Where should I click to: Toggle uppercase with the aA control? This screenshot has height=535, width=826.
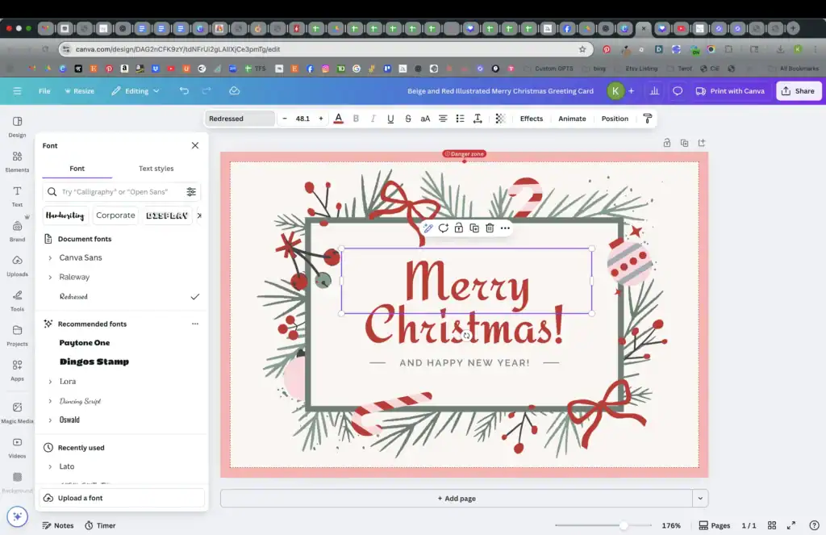(425, 118)
